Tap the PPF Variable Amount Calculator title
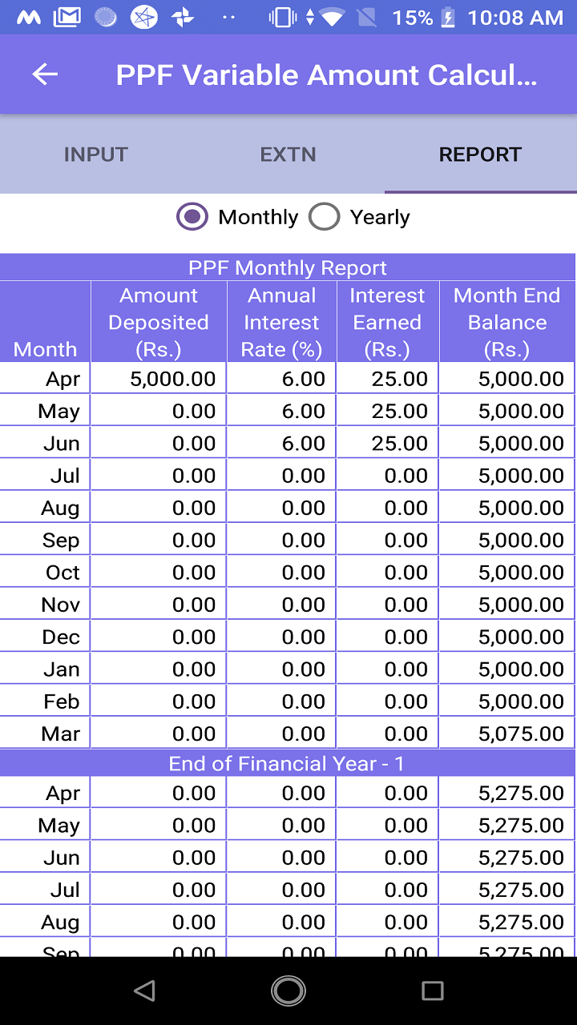Viewport: 577px width, 1025px height. [x=326, y=74]
